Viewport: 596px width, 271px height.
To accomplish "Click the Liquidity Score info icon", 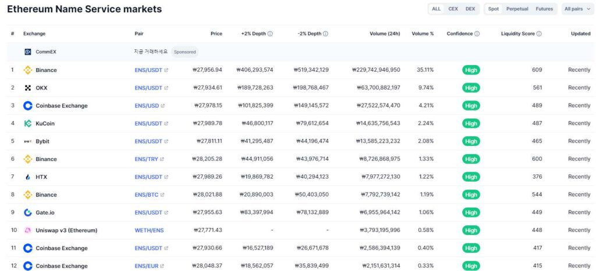I will [x=539, y=34].
